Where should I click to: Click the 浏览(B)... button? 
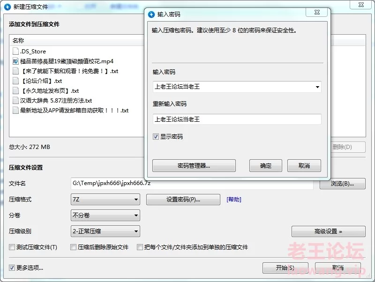[343, 184]
